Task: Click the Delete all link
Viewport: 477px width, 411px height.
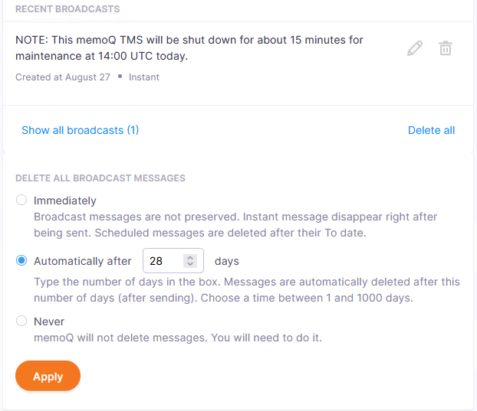Action: [x=431, y=130]
